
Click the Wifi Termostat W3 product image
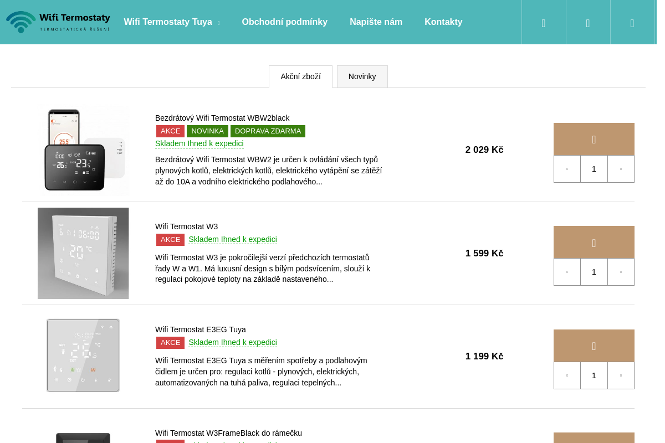pyautogui.click(x=83, y=253)
